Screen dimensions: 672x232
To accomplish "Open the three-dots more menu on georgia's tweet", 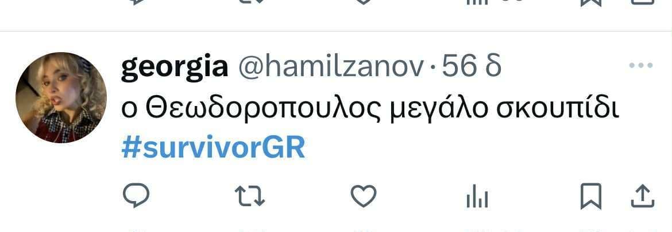I will (x=641, y=65).
